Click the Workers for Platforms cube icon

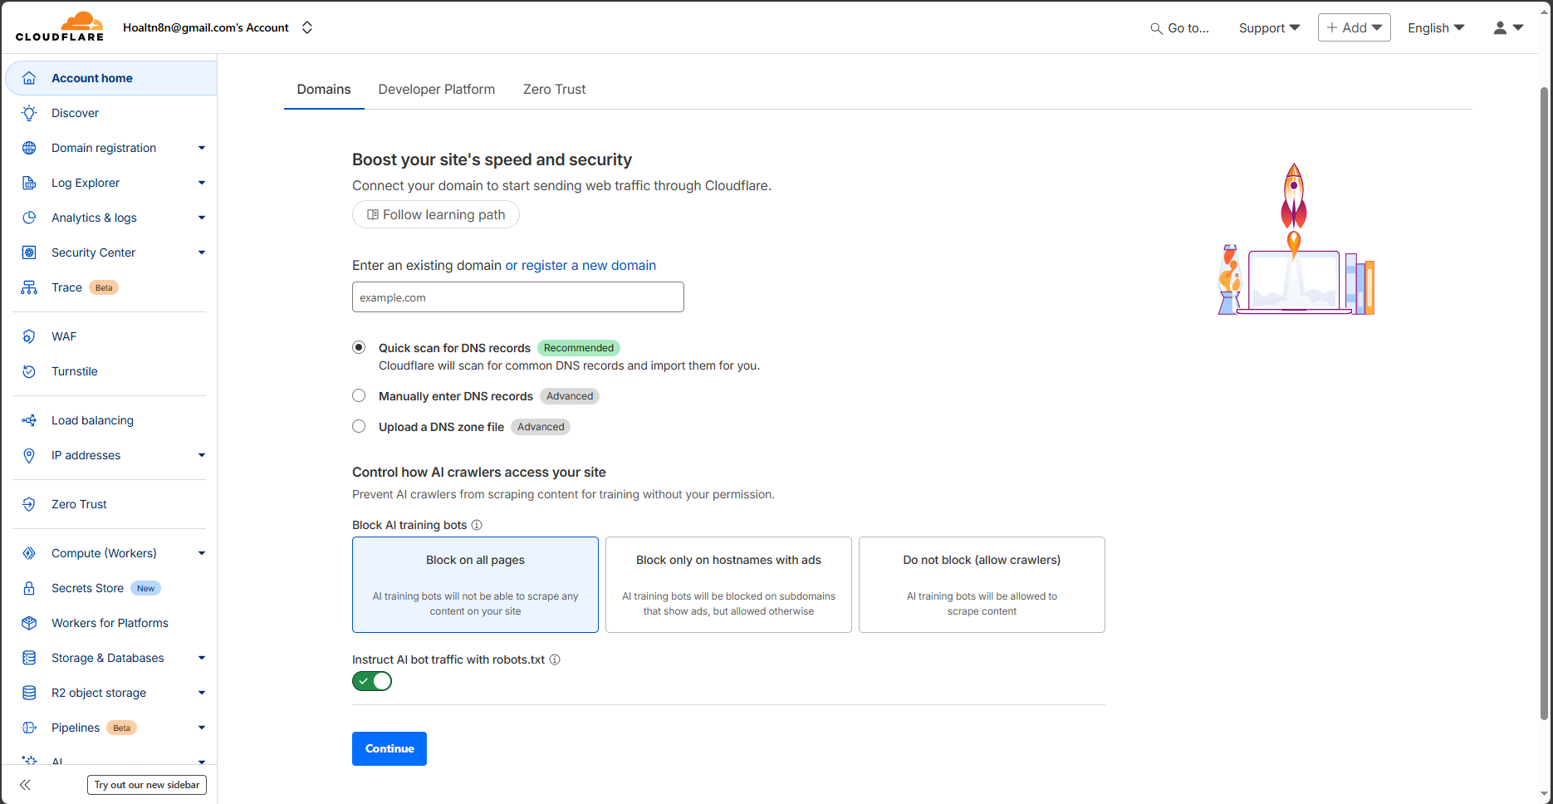[x=29, y=623]
